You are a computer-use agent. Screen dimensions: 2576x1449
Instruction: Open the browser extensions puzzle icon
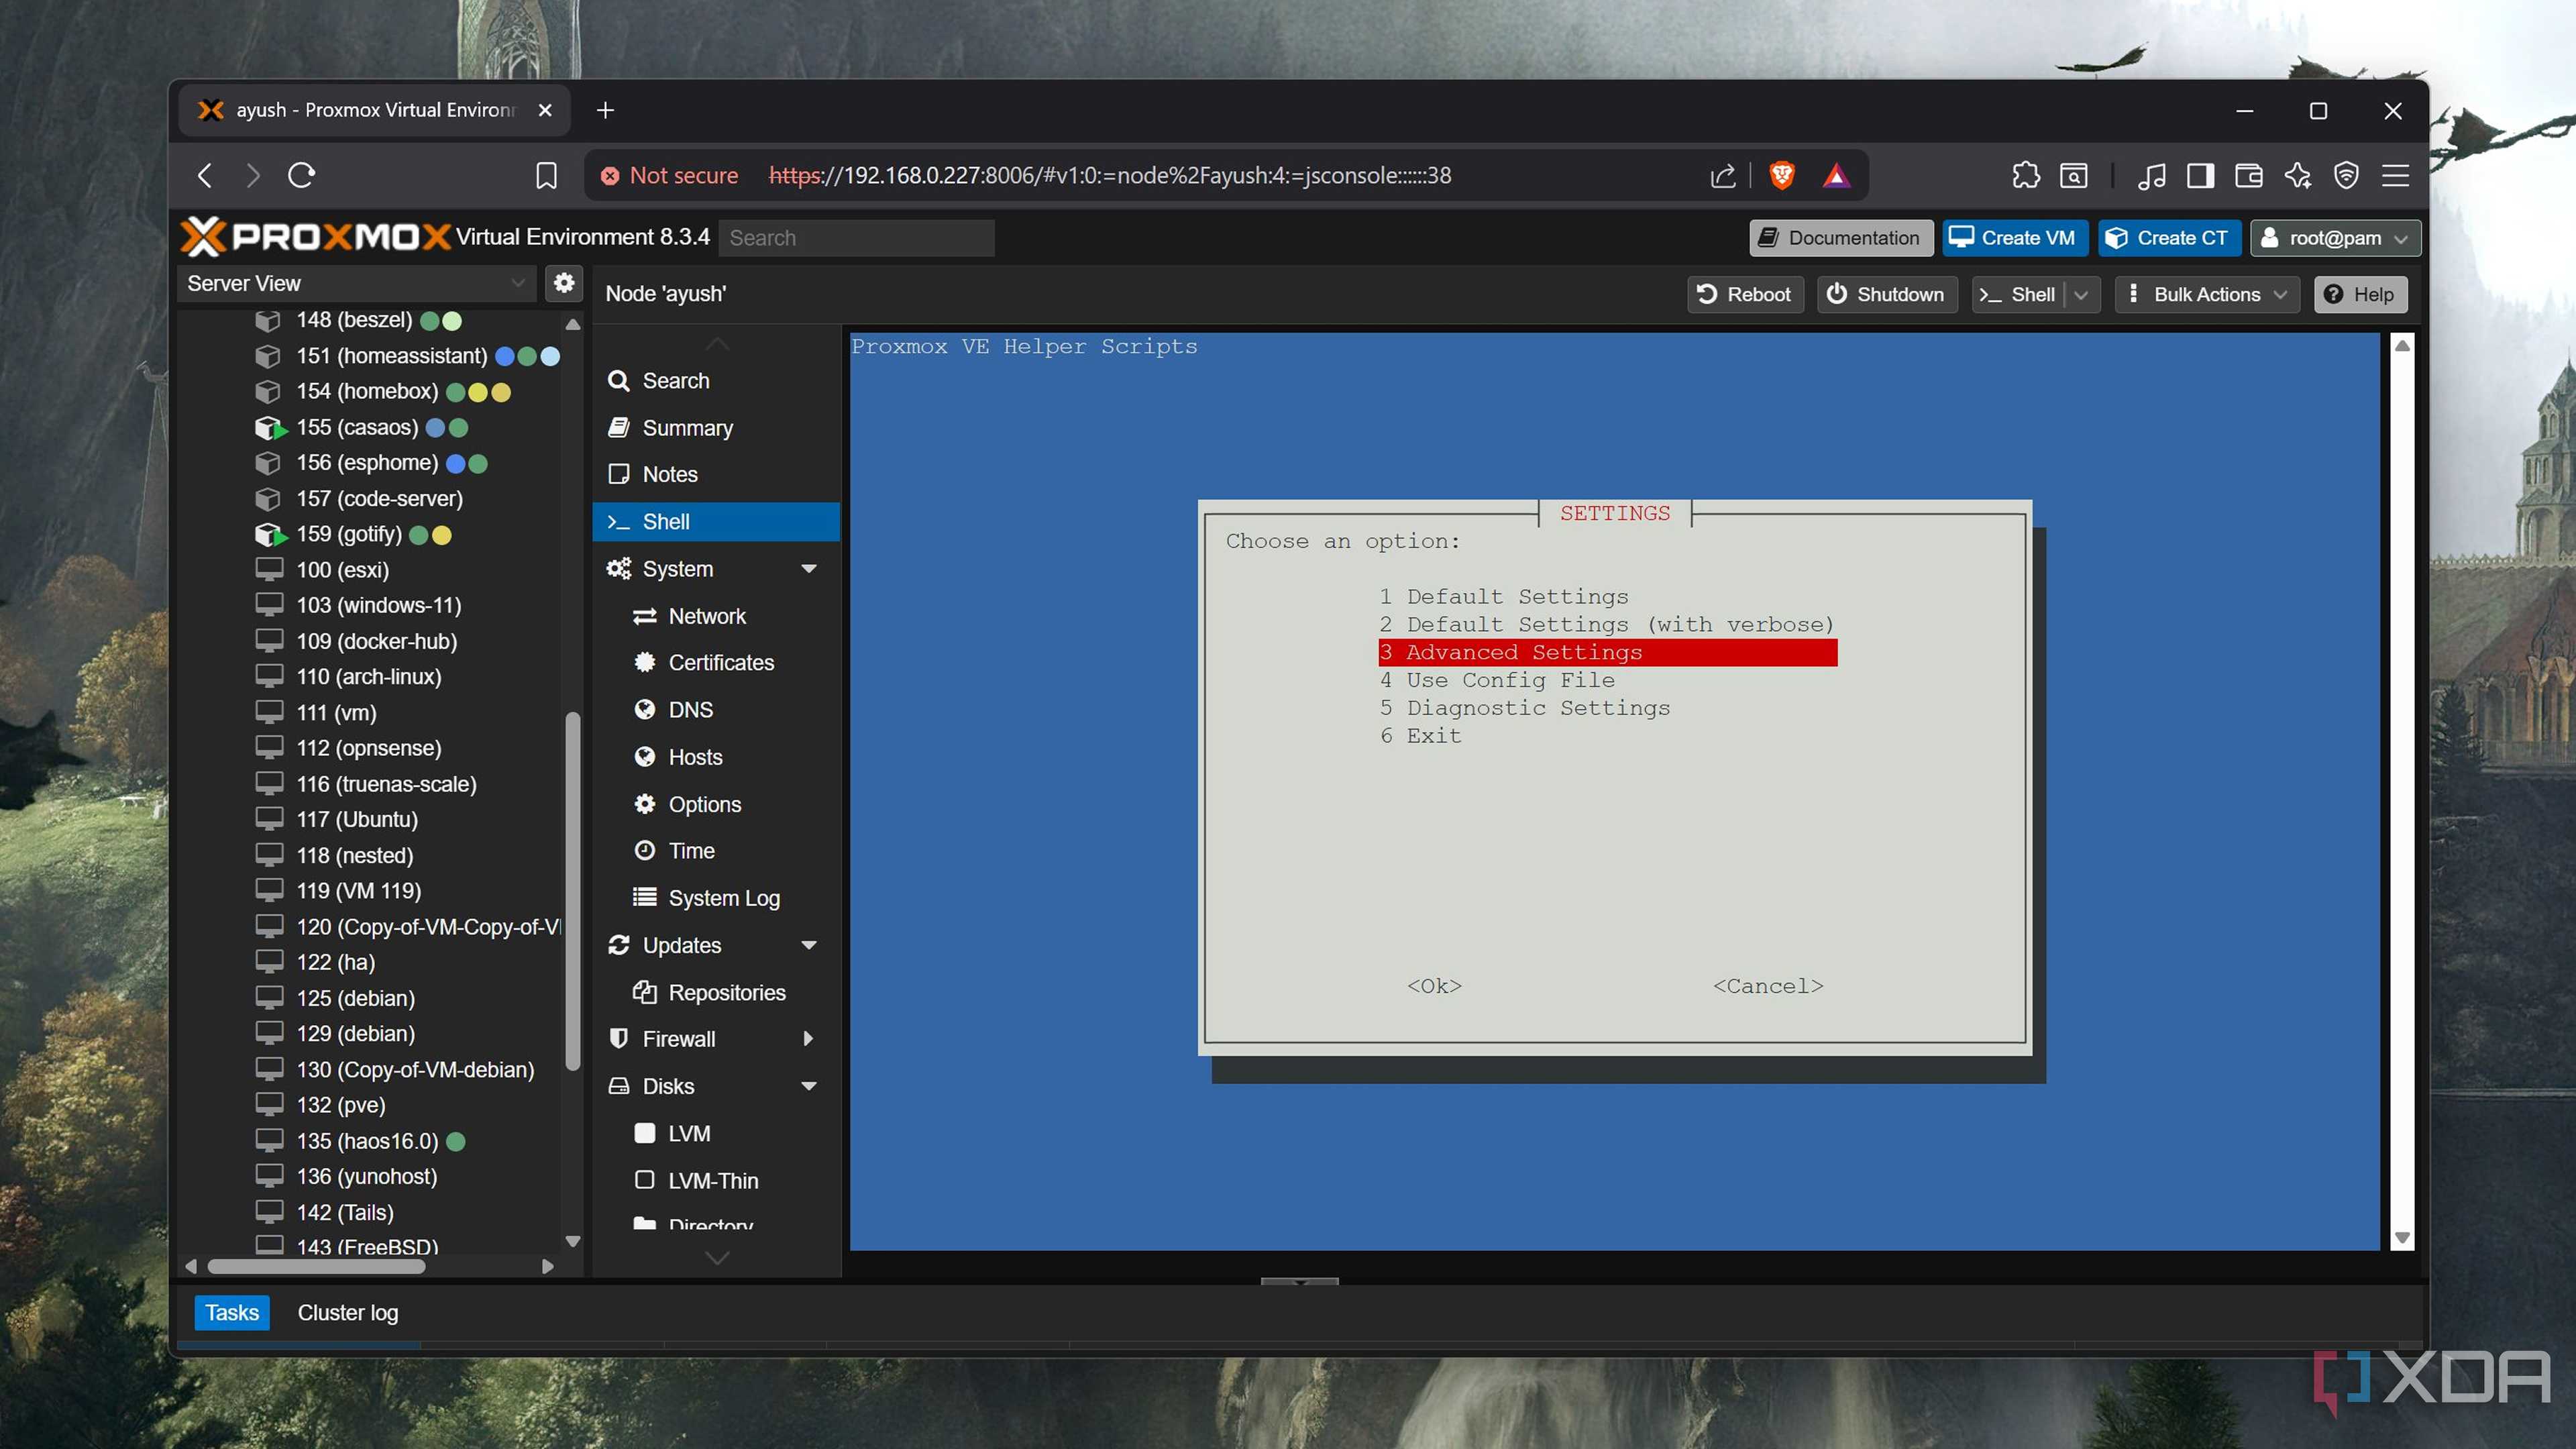[x=2025, y=176]
